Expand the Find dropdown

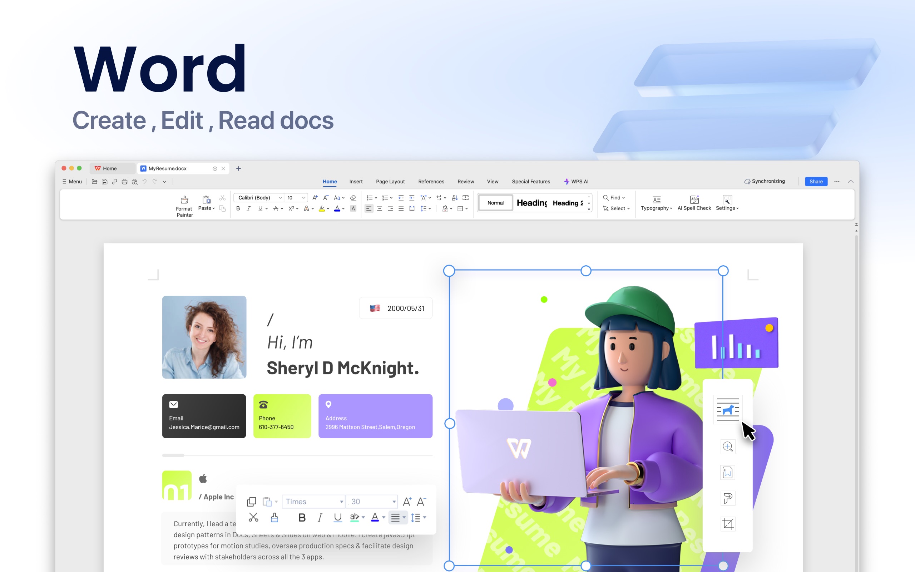coord(623,198)
